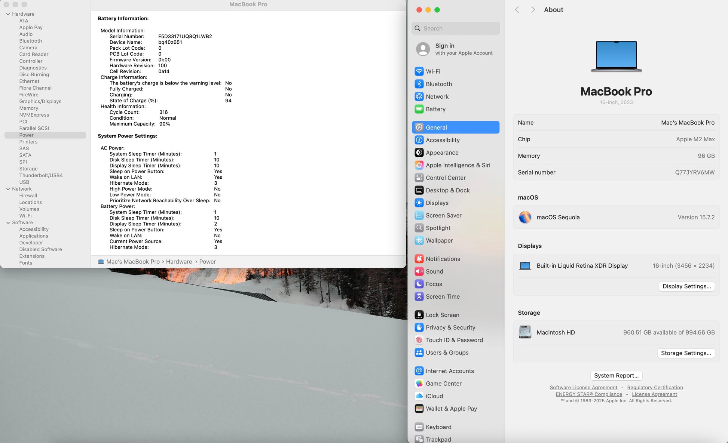Click the System Report button
This screenshot has width=728, height=443.
616,376
